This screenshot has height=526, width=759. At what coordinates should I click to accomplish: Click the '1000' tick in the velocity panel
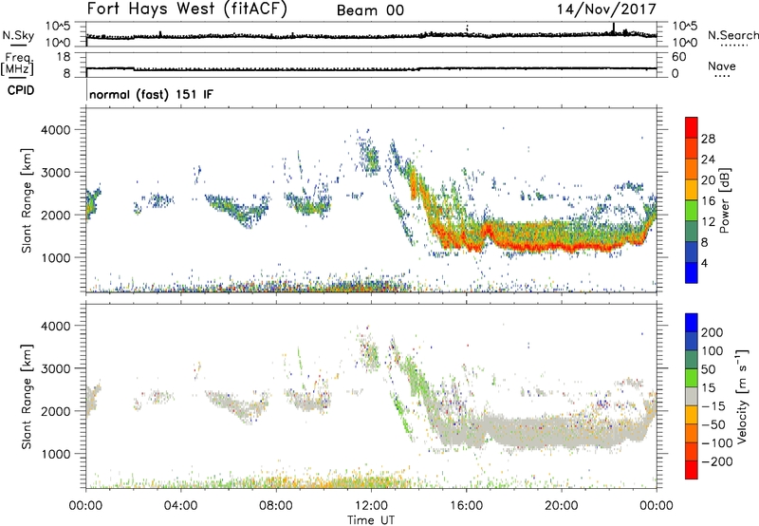tap(58, 454)
